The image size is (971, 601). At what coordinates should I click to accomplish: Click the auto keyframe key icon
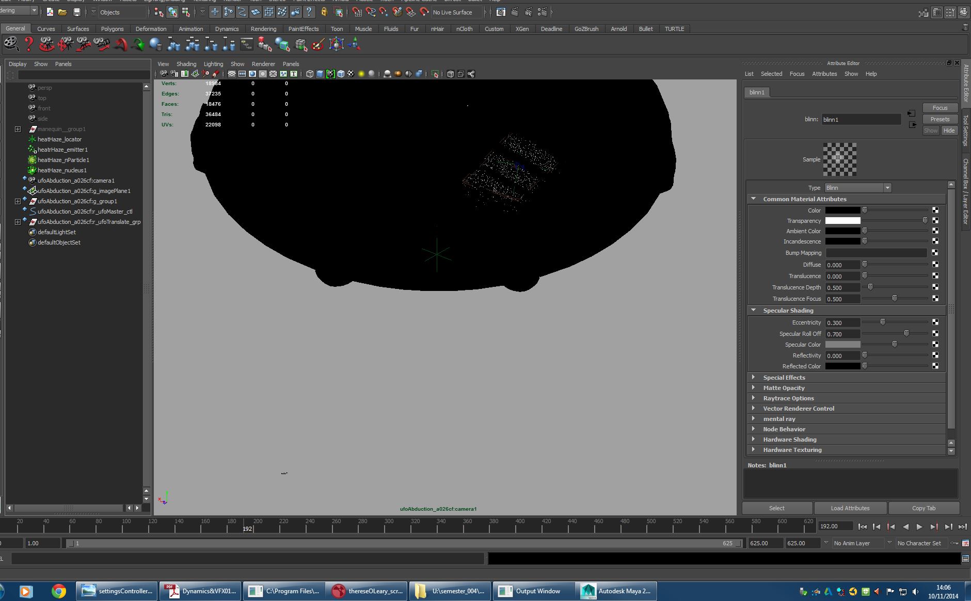[954, 543]
